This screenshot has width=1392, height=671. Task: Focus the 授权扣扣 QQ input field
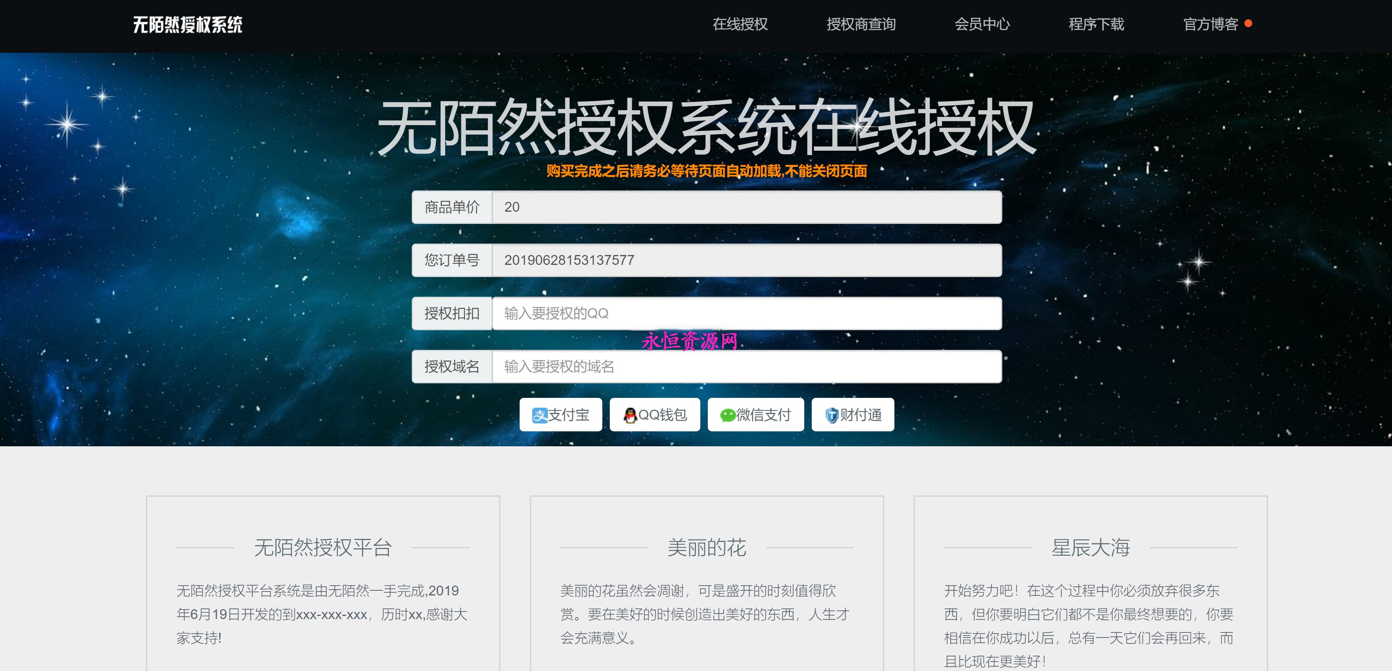coord(746,313)
